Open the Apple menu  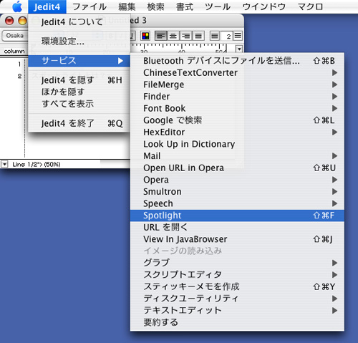pyautogui.click(x=17, y=6)
